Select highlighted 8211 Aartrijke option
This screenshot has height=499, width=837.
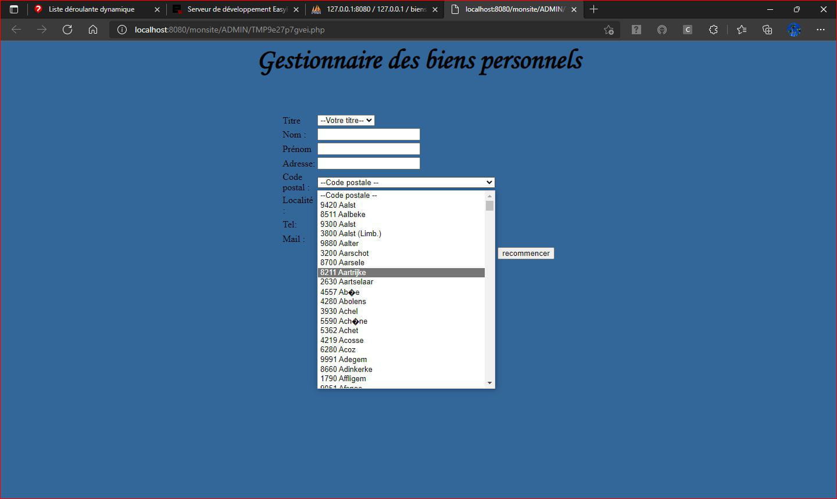[401, 272]
